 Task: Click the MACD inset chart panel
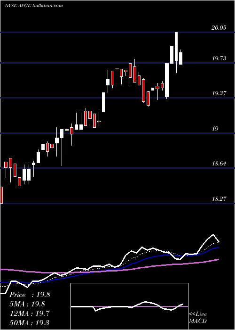[129, 306]
